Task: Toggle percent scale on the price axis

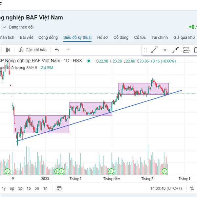Action: tap(192, 188)
